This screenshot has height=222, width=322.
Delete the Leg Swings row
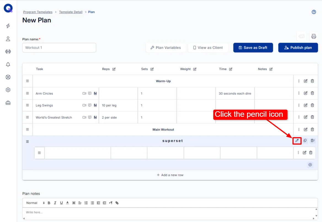click(x=312, y=105)
